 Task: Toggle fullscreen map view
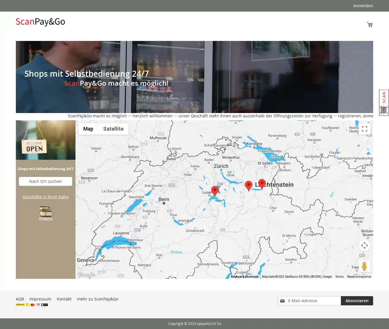[x=364, y=129]
